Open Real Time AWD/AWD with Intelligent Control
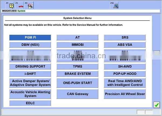 click(x=125, y=83)
